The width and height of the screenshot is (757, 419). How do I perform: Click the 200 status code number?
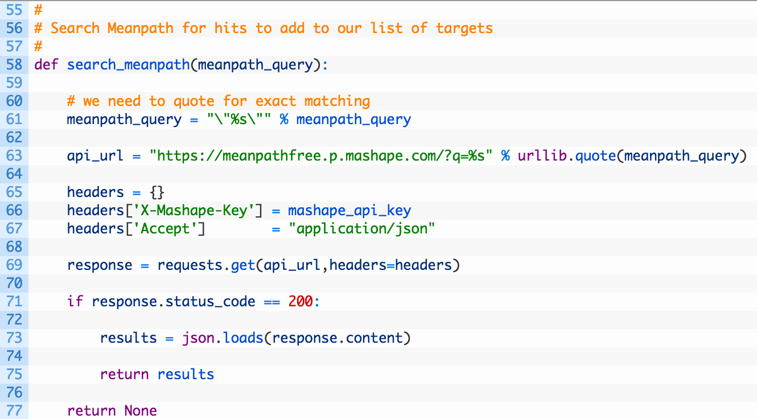point(301,301)
